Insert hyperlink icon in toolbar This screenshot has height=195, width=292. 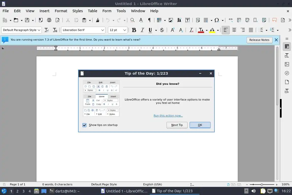(x=231, y=20)
